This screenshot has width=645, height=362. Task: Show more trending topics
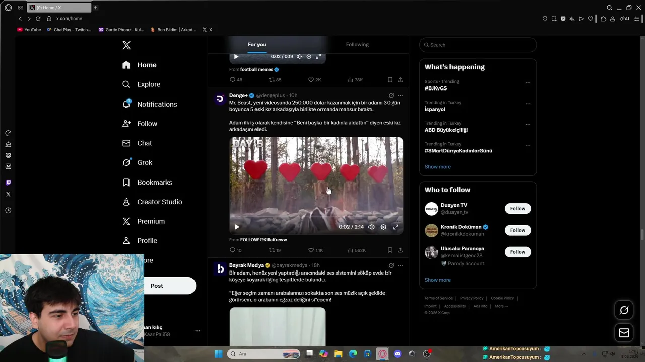tap(438, 167)
